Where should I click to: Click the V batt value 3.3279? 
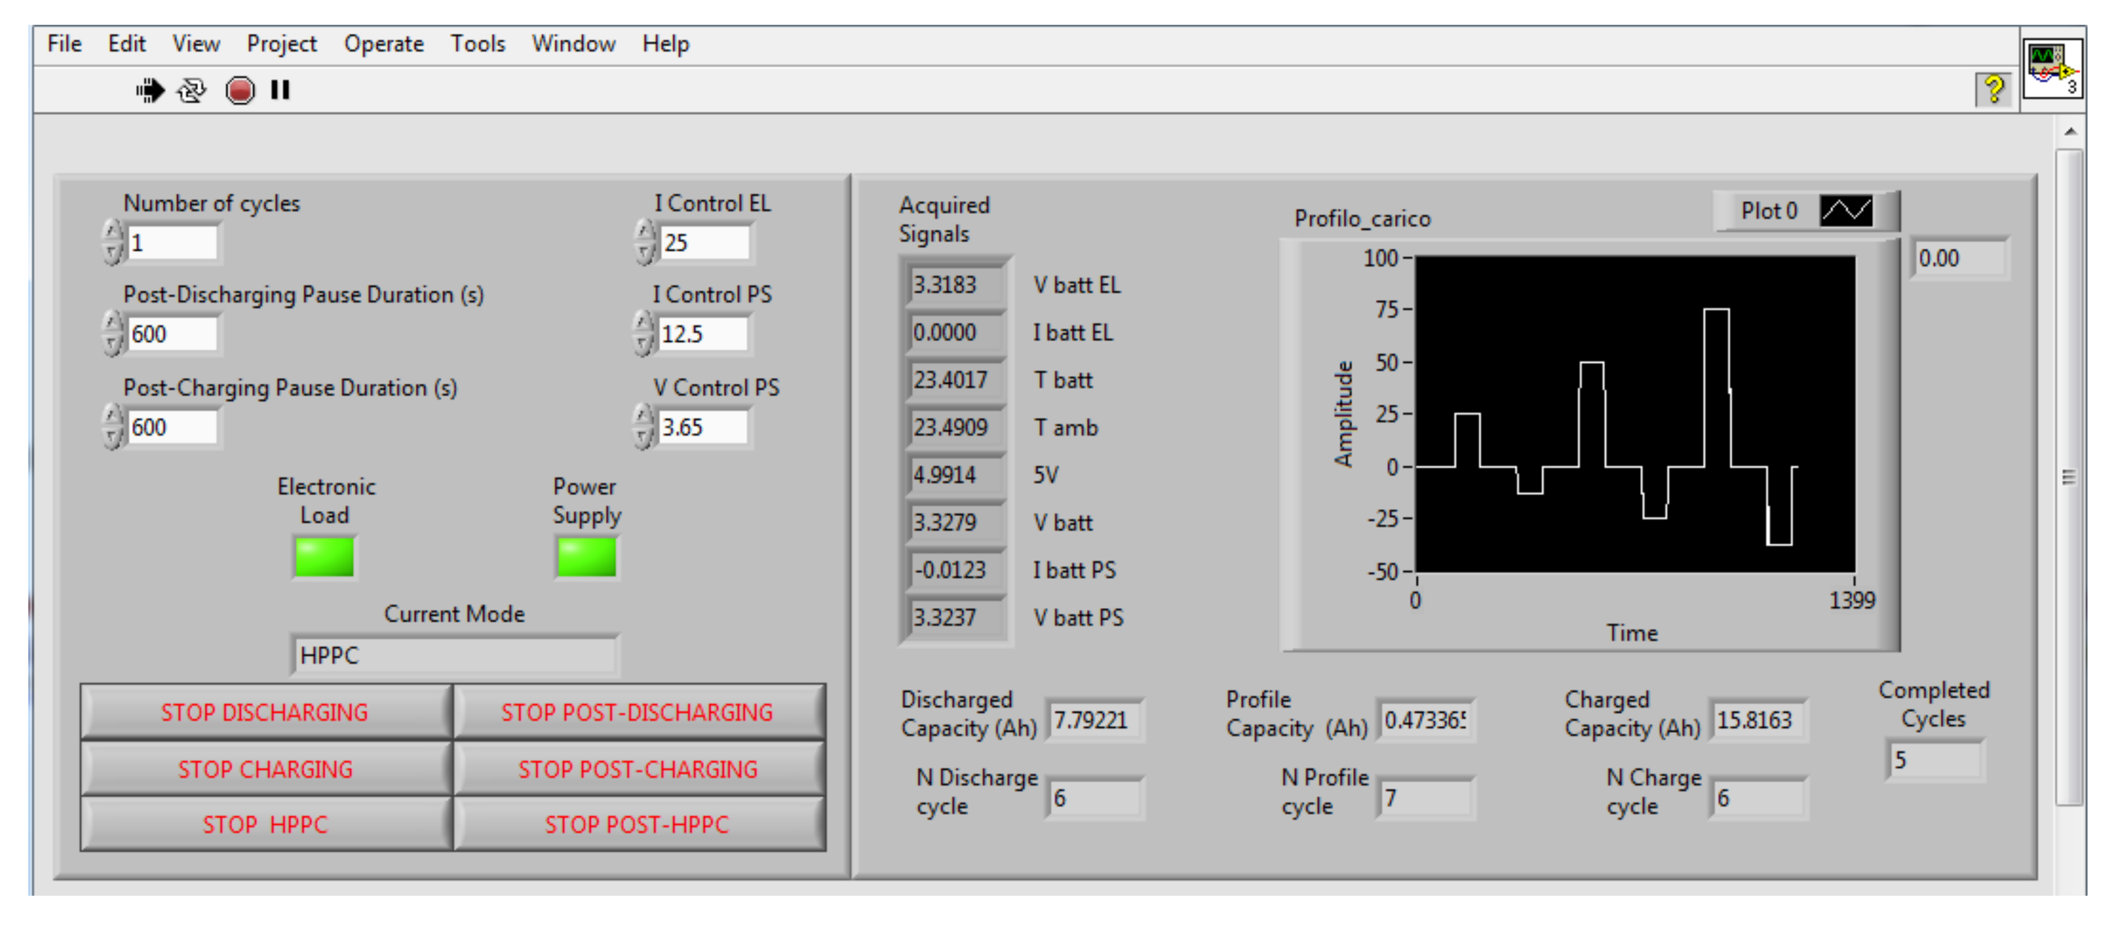coord(956,522)
